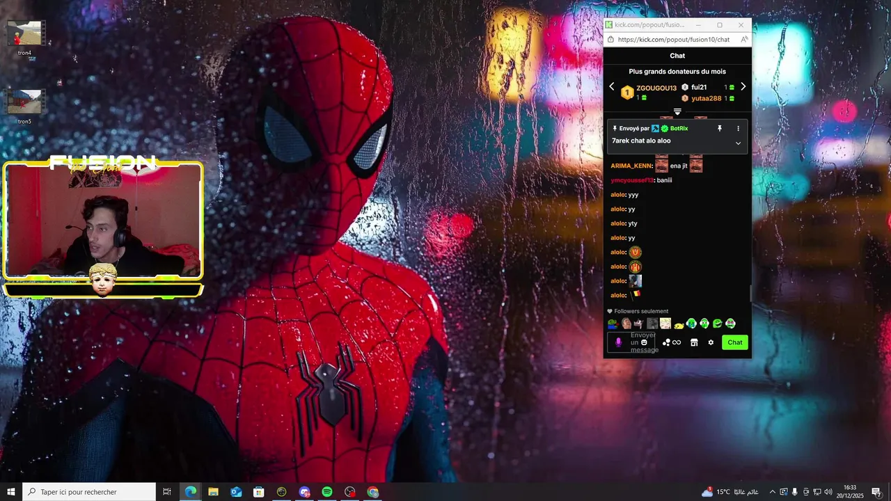The height and width of the screenshot is (501, 891).
Task: Open the chat points infinity icon
Action: pos(672,342)
